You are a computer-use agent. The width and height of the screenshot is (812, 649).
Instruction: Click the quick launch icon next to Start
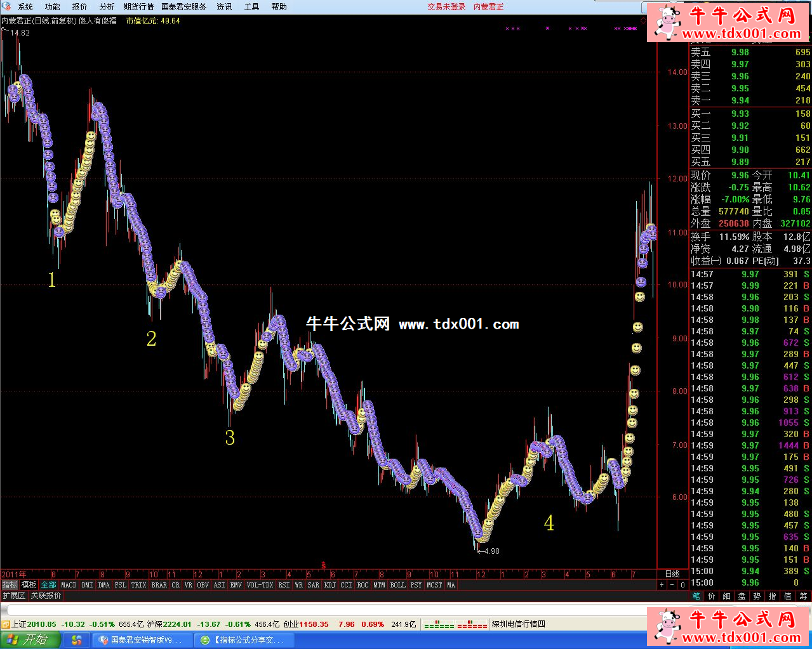point(77,640)
